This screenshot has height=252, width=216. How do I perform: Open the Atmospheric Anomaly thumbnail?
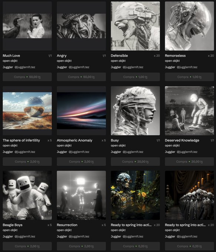[81, 110]
